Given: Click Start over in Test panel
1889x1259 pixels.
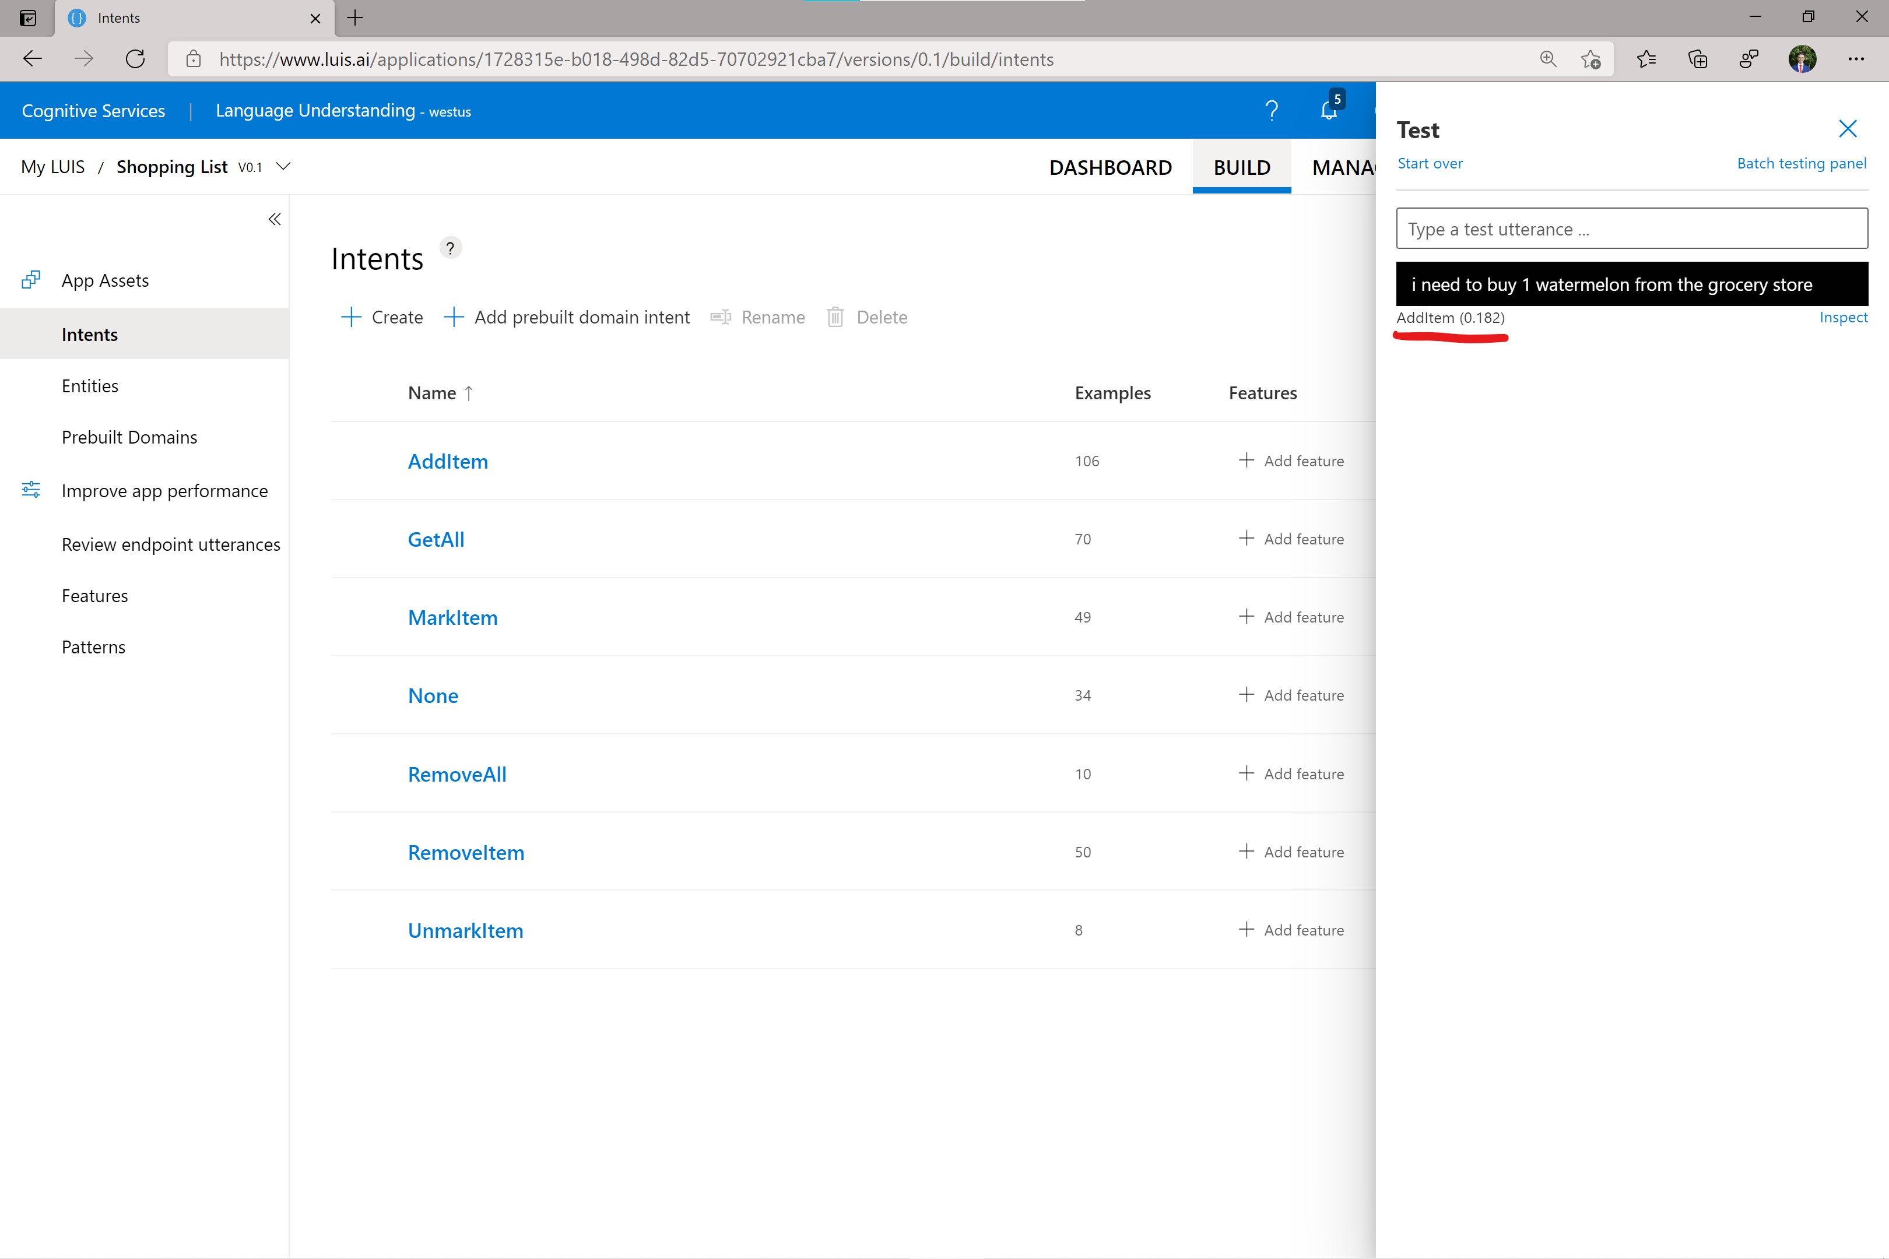Looking at the screenshot, I should 1430,164.
